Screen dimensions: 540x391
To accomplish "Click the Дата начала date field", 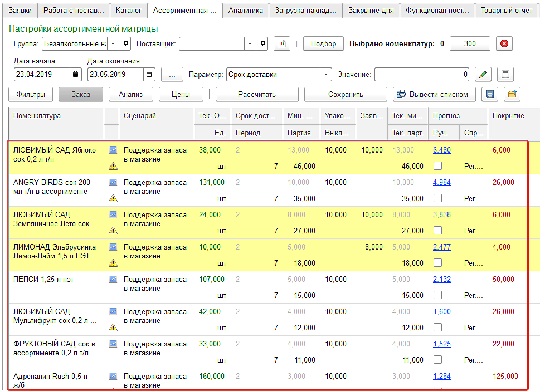I will click(42, 74).
